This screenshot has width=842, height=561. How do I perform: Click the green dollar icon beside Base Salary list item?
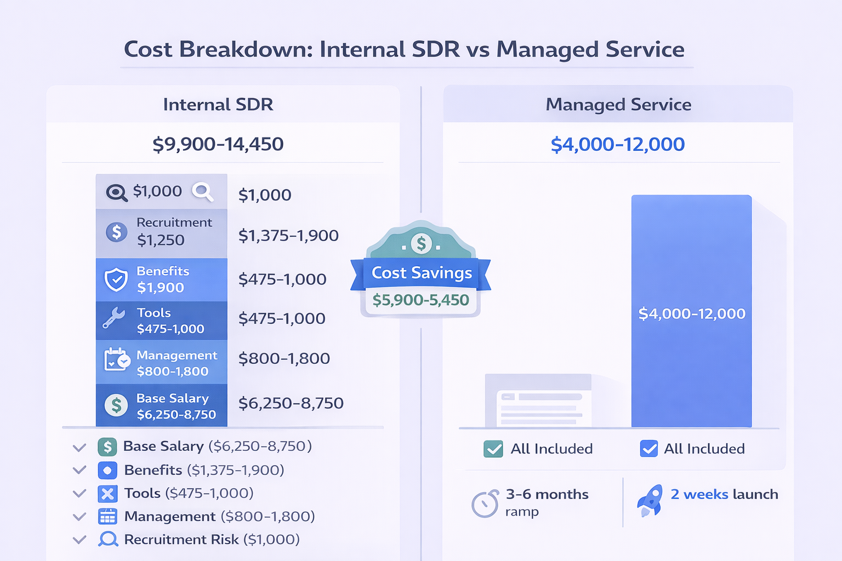107,447
